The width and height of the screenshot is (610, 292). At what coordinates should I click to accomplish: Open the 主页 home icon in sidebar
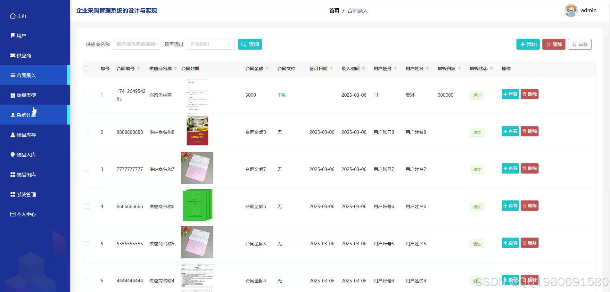point(13,15)
